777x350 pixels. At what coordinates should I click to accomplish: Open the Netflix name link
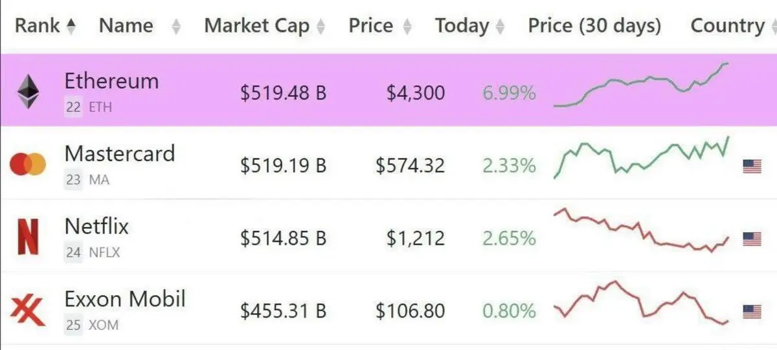pyautogui.click(x=96, y=226)
